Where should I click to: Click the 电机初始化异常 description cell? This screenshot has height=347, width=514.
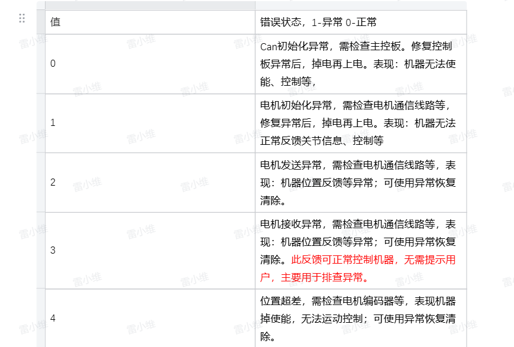[360, 123]
